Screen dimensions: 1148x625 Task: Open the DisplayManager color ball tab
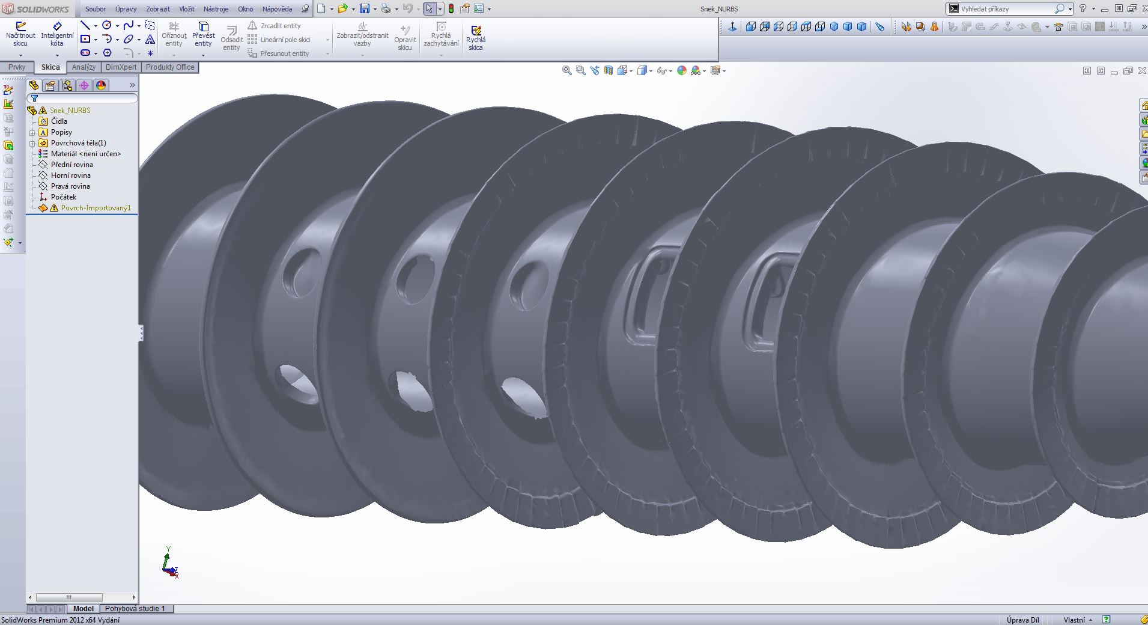tap(101, 85)
